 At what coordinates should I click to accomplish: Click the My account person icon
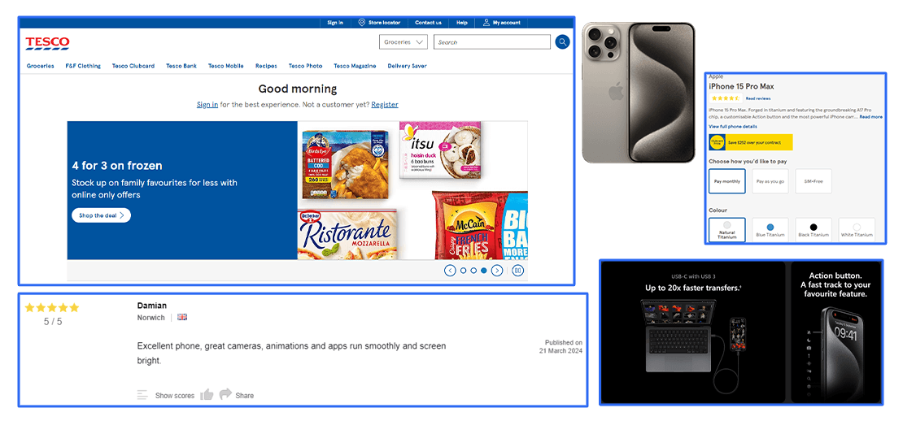pos(486,23)
